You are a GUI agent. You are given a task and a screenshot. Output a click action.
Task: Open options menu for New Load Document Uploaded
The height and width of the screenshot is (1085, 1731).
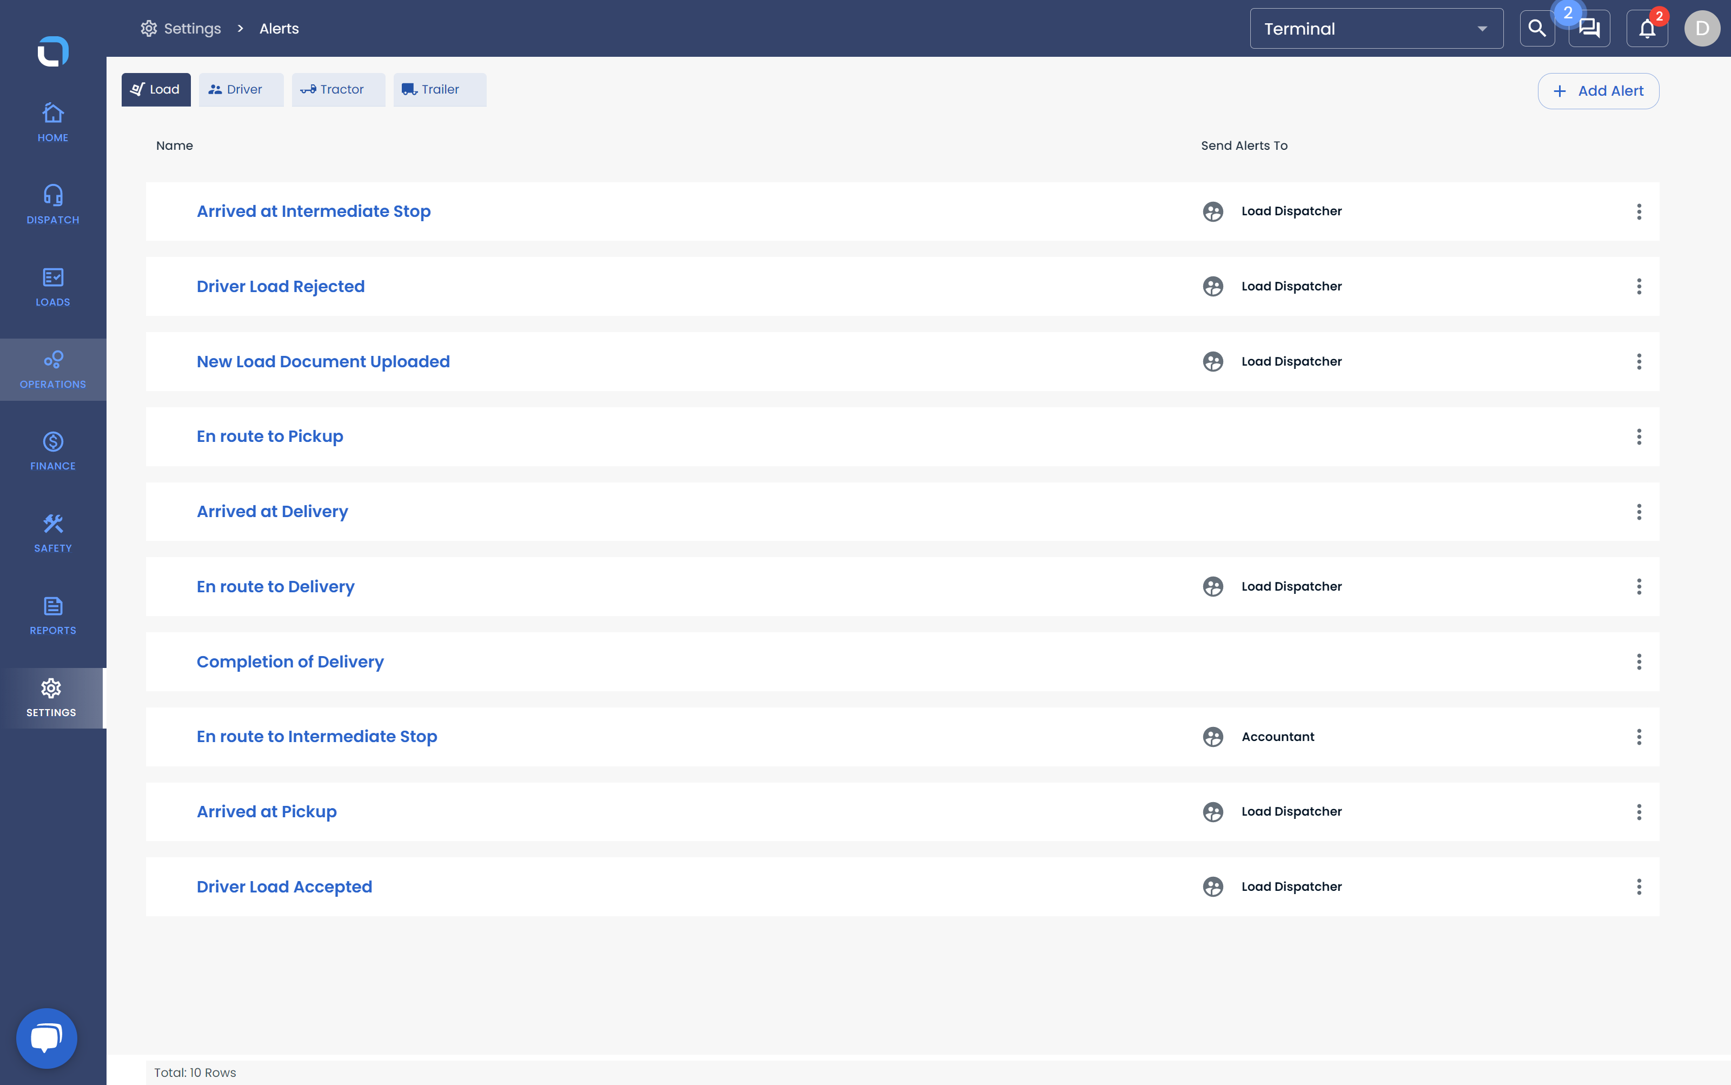click(1639, 362)
